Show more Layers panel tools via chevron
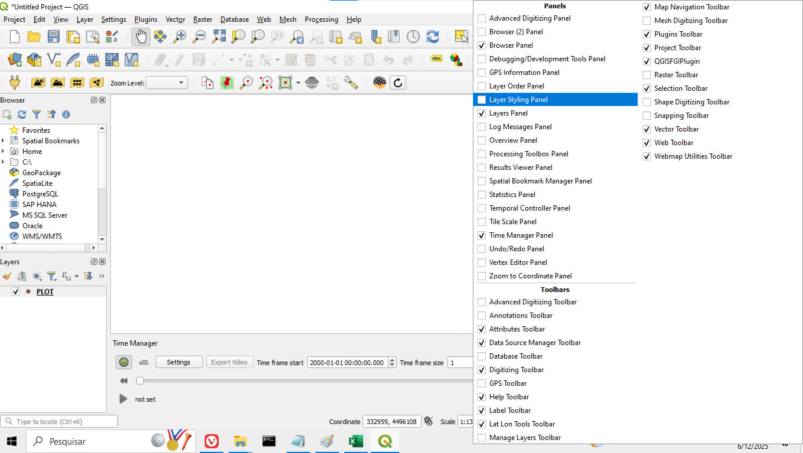The image size is (803, 453). 101,276
